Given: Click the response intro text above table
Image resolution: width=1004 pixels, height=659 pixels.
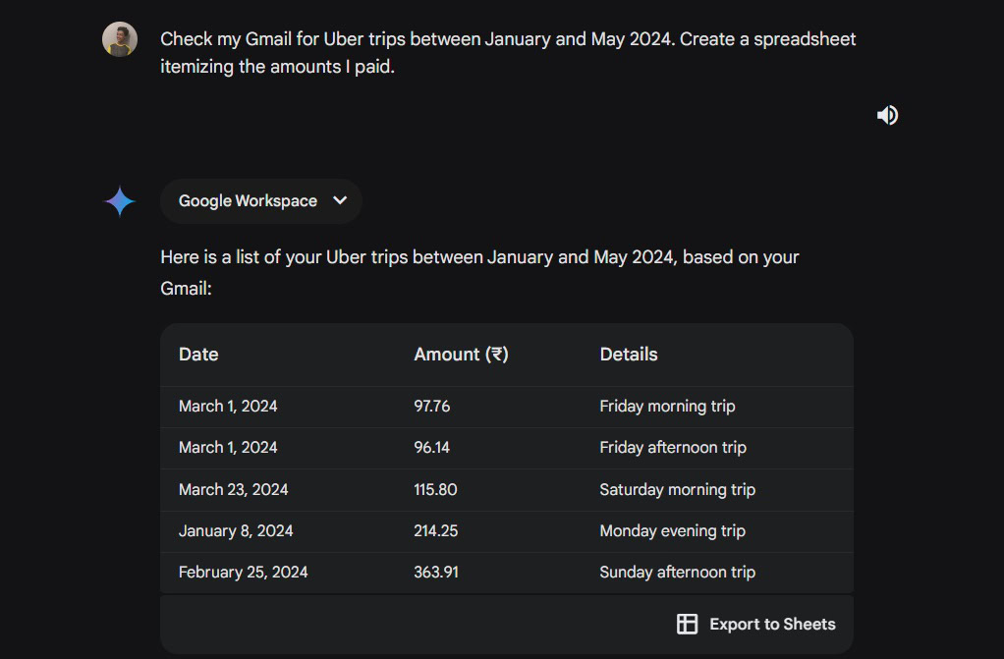Looking at the screenshot, I should tap(479, 272).
